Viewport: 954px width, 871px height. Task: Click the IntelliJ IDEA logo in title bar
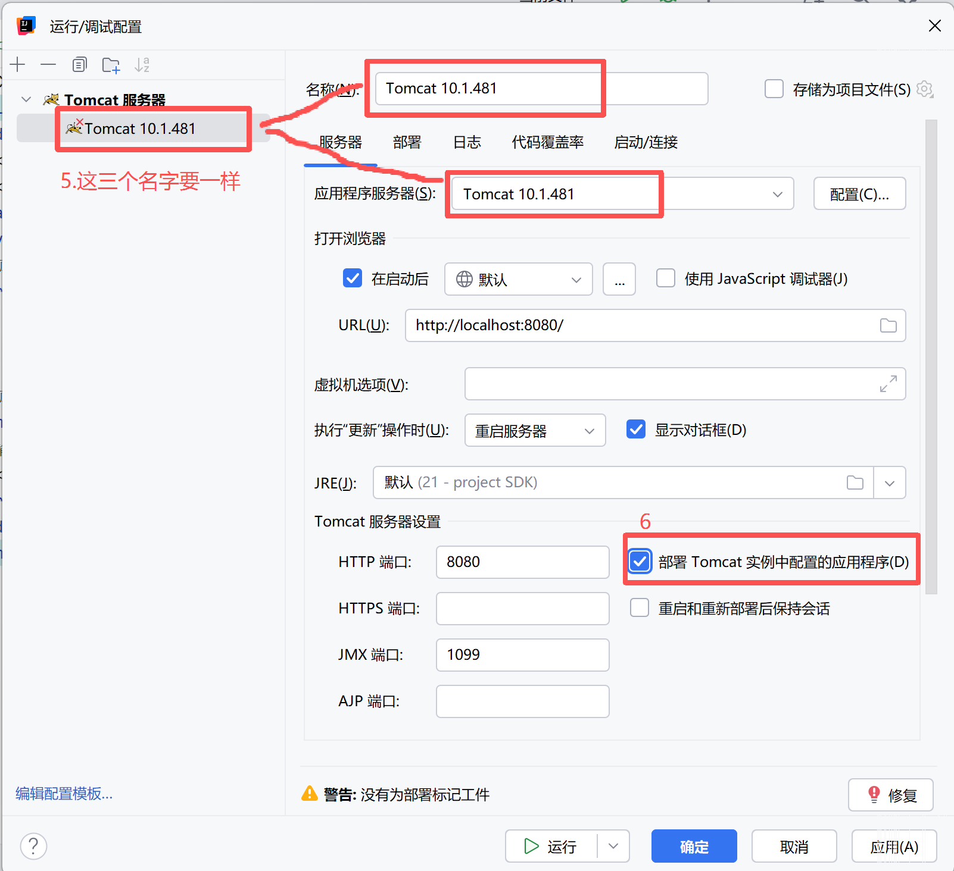(x=26, y=26)
